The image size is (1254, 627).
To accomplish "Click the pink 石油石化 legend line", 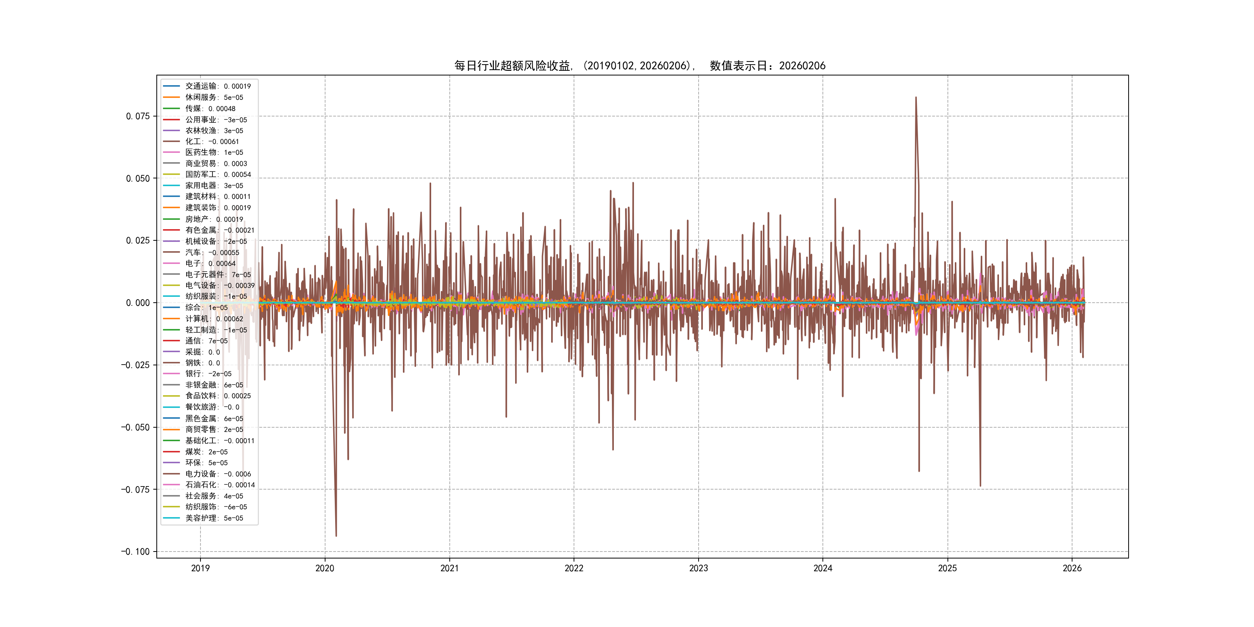I will click(x=171, y=485).
